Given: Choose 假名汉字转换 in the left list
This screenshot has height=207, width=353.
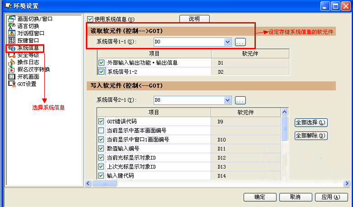Looking at the screenshot, I should pyautogui.click(x=33, y=70).
